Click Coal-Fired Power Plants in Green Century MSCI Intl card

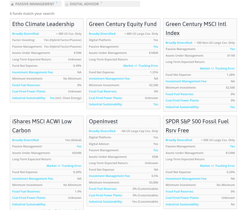pyautogui.click(x=183, y=100)
